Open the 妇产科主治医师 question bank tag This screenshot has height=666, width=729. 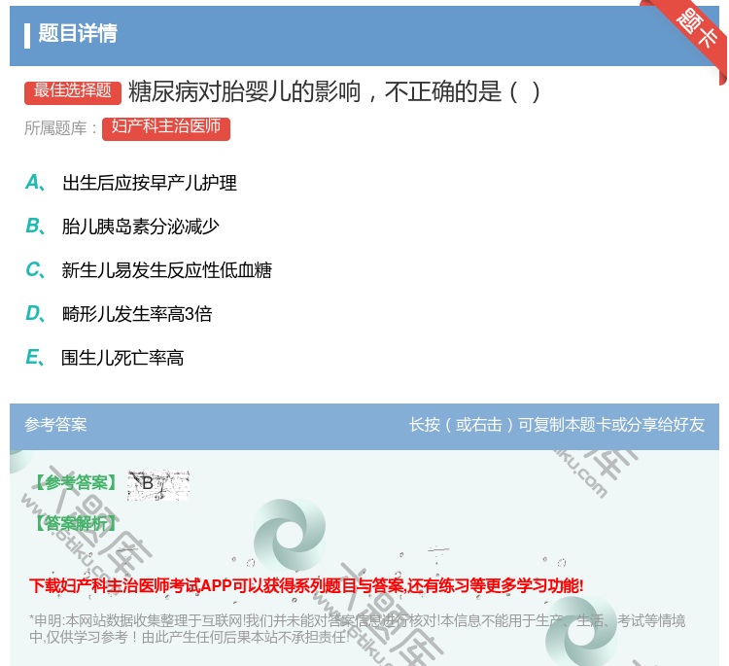click(166, 128)
